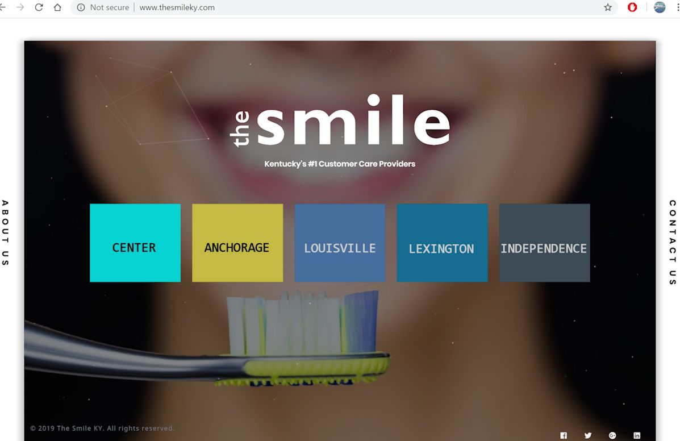Bookmark page with the star icon
The width and height of the screenshot is (680, 441).
[x=608, y=7]
